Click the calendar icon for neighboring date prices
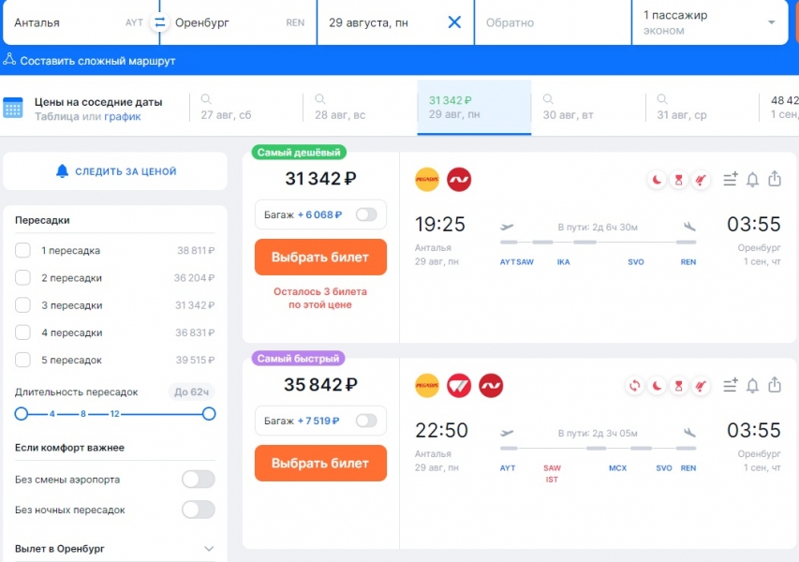This screenshot has width=799, height=562. coord(13,108)
